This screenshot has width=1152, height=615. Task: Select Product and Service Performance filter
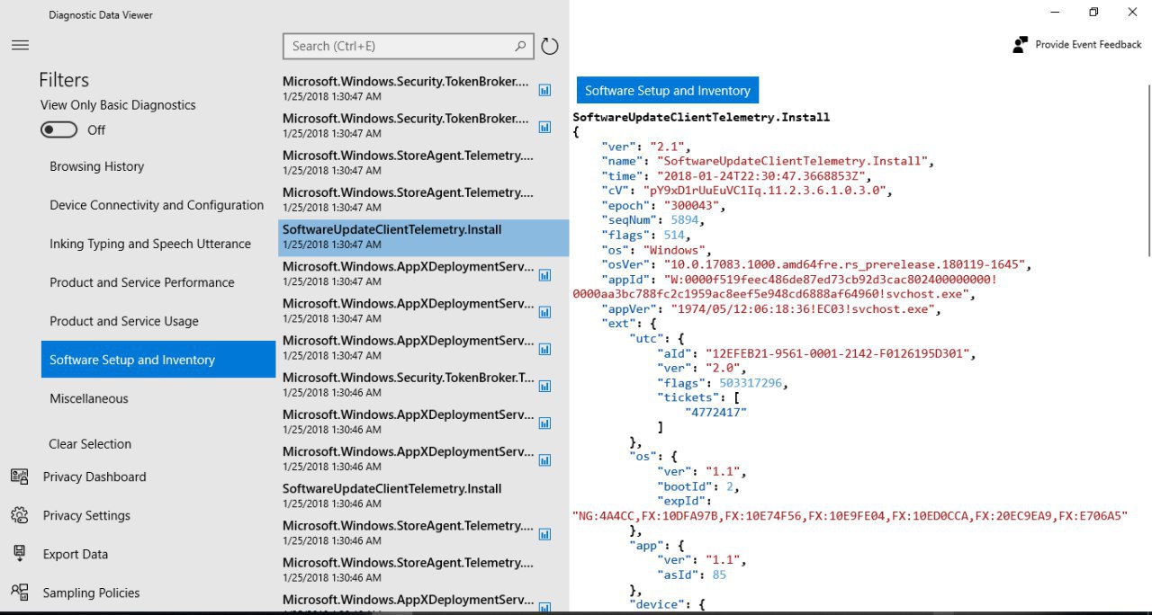142,282
